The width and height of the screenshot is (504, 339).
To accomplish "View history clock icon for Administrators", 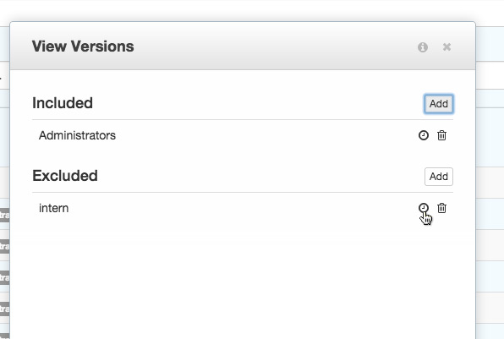I will [424, 135].
